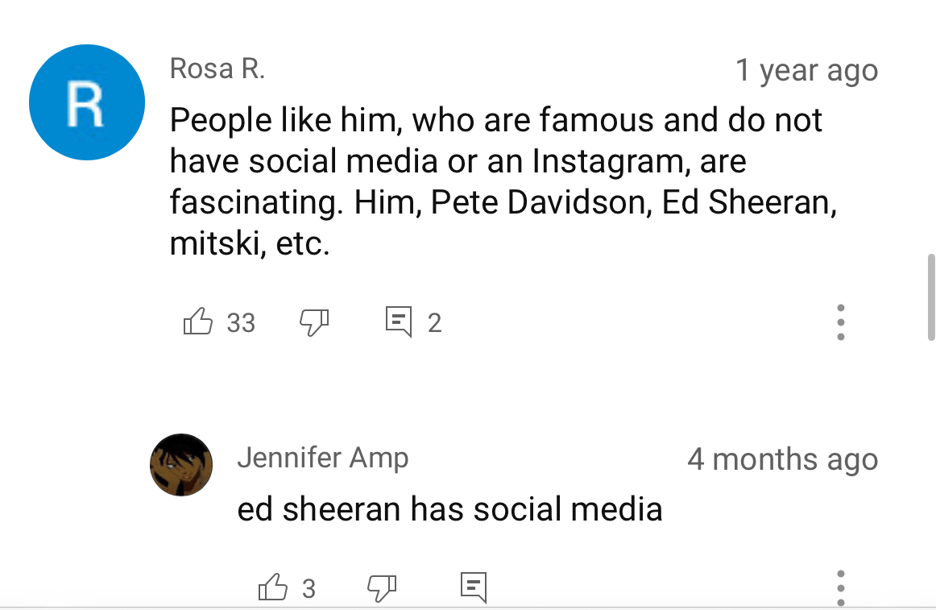The height and width of the screenshot is (610, 936).
Task: Open replies on Rosa R.'s comment
Action: point(399,322)
